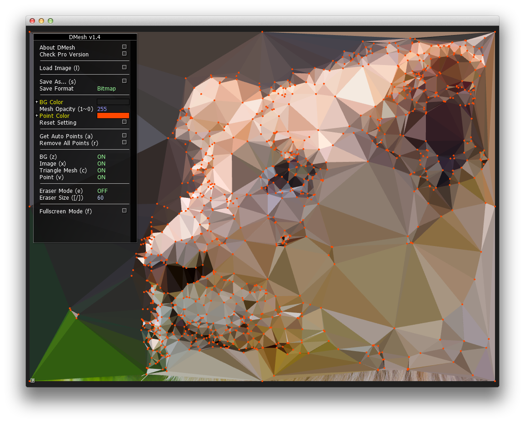
Task: Toggle the Image (x) ON value
Action: [x=101, y=164]
